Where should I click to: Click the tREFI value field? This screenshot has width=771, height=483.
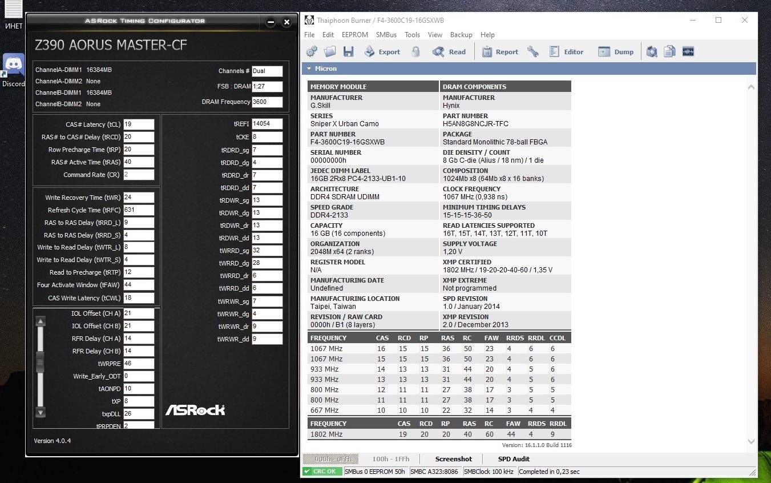click(x=267, y=124)
